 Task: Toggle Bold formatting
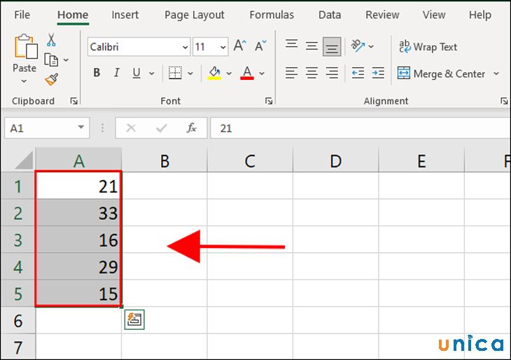point(97,73)
